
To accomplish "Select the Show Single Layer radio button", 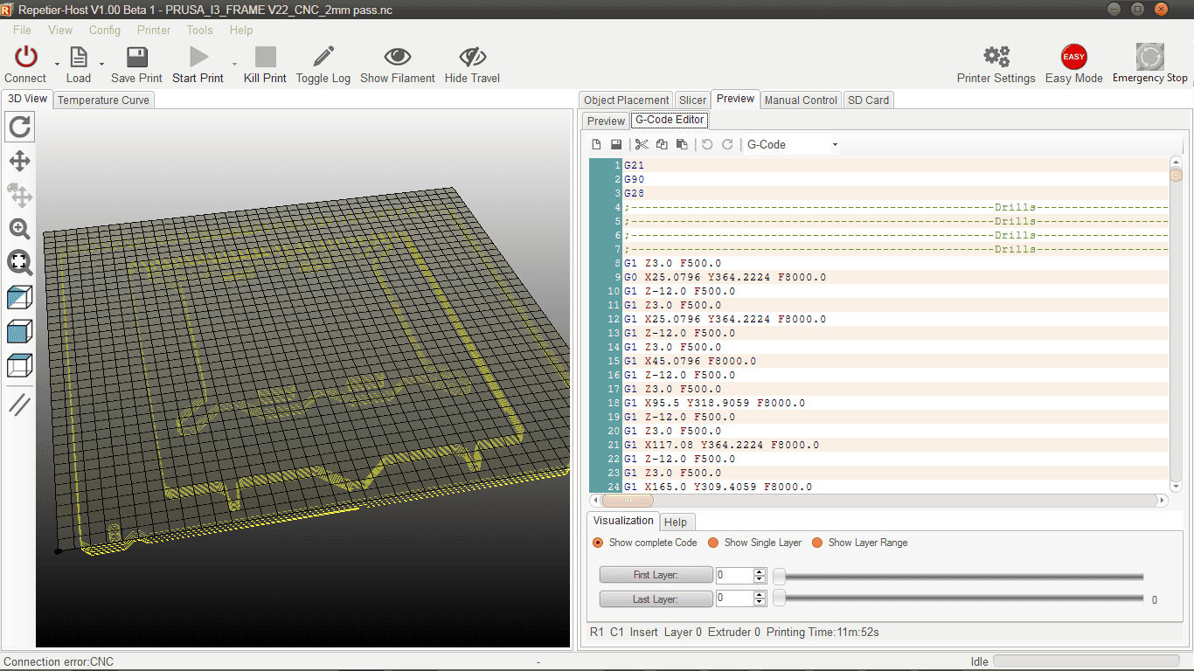I will click(x=715, y=542).
